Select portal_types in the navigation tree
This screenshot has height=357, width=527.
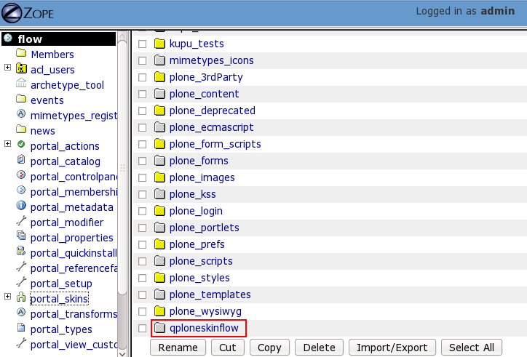coord(61,329)
